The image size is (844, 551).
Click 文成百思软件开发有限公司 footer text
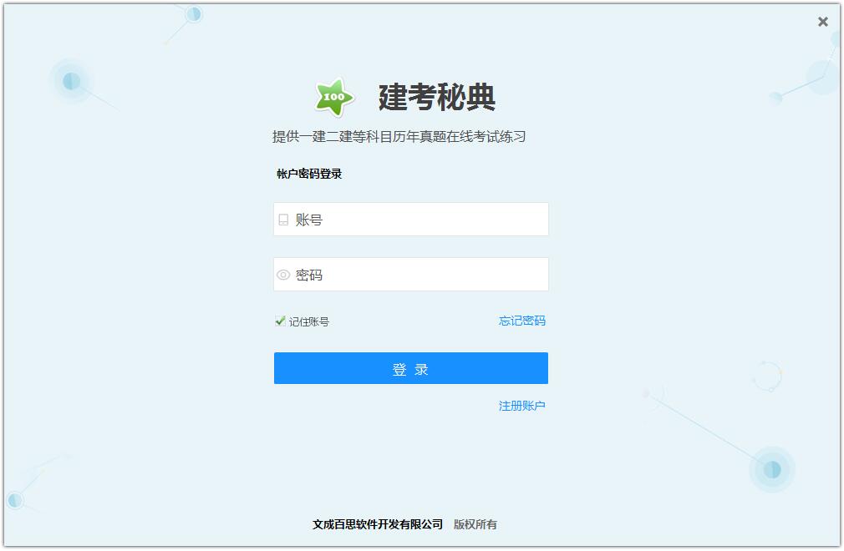tap(378, 524)
